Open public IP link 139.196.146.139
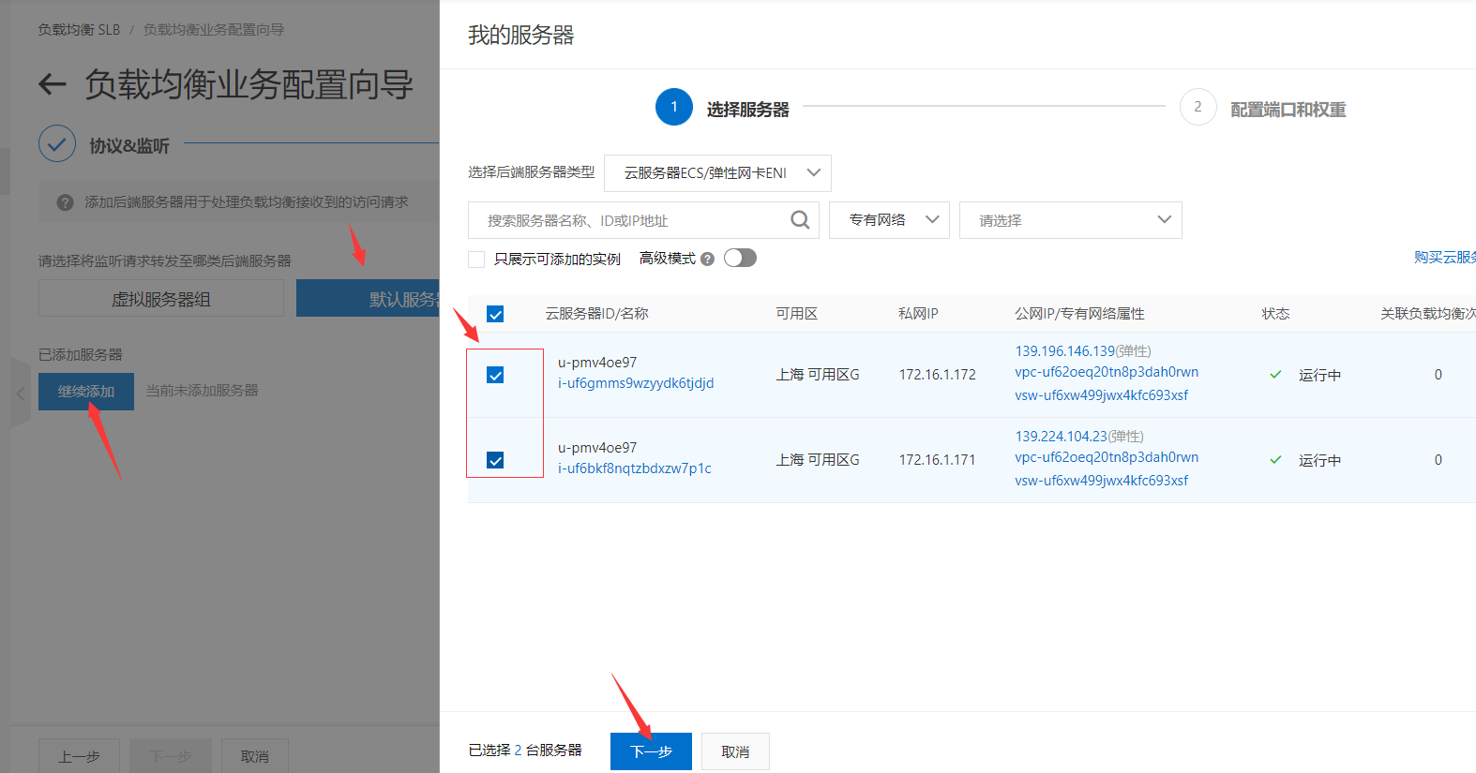Screen dimensions: 1476x773 coord(1064,351)
